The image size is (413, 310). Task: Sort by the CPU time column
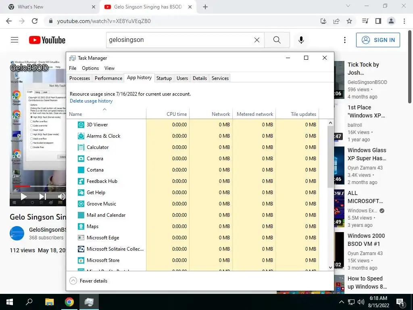[168, 113]
